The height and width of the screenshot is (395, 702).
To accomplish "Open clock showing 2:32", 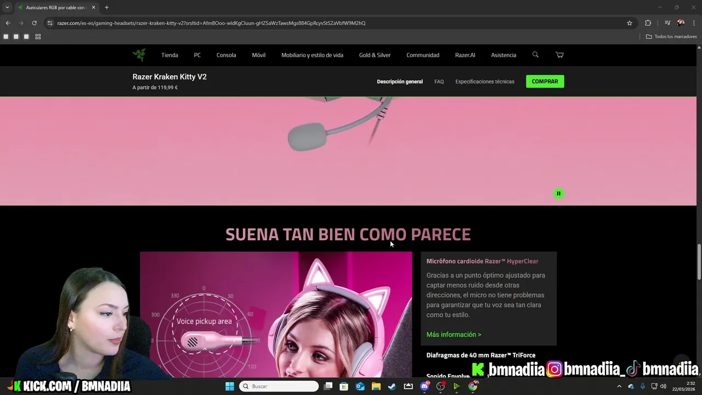I will point(683,386).
